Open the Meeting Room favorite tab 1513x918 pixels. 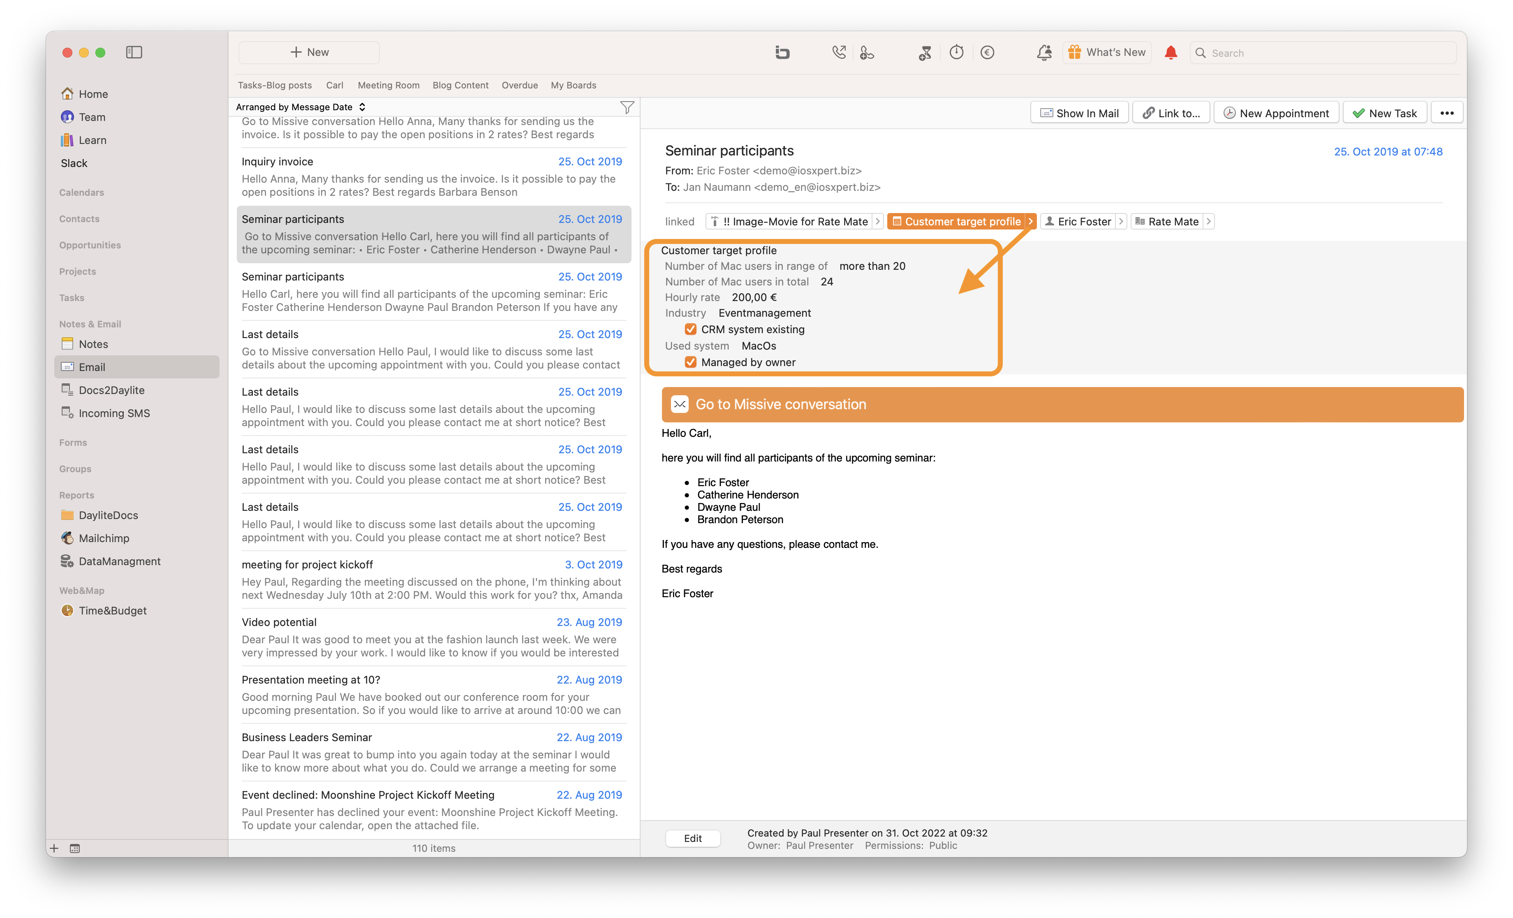tap(389, 86)
